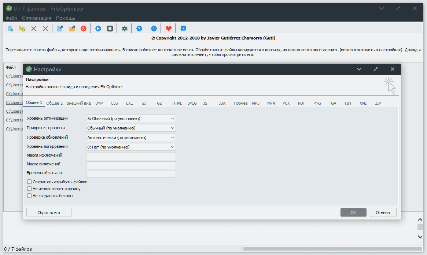The image size is (427, 255).
Task: Open the HTML settings tab
Action: pyautogui.click(x=177, y=103)
